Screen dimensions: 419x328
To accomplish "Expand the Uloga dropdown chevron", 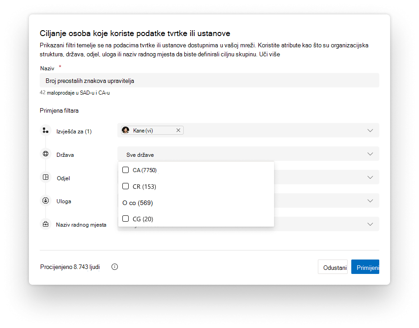I will (370, 201).
